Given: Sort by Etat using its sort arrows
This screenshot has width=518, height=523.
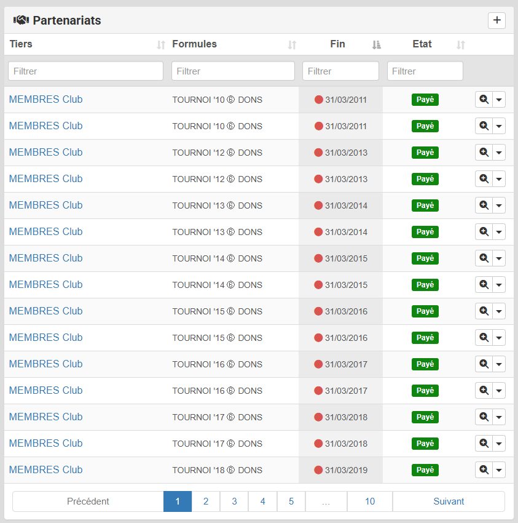Looking at the screenshot, I should pos(461,44).
